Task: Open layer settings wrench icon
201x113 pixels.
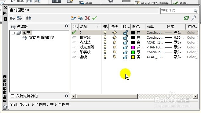Action: point(193,18)
